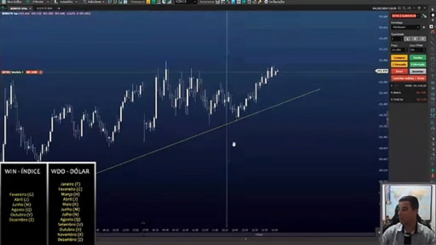Click the red Zerar button

pos(399,71)
